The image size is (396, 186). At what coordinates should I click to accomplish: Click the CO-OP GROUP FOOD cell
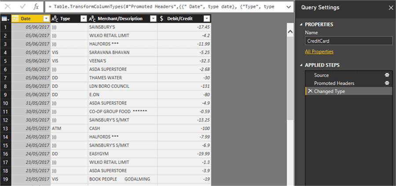(x=123, y=112)
